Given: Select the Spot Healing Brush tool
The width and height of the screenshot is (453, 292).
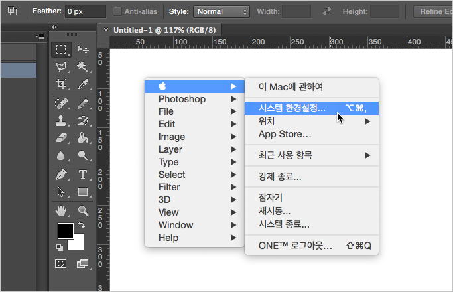Looking at the screenshot, I should (x=61, y=104).
